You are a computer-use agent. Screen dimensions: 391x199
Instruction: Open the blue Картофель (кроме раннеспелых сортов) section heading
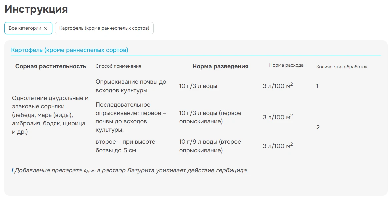tap(70, 50)
